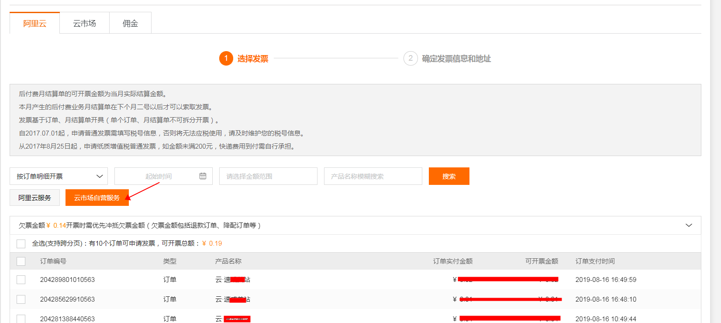Click step 2 circle 确定发票信息和地址
Screen dimensions: 721x323
click(x=411, y=58)
